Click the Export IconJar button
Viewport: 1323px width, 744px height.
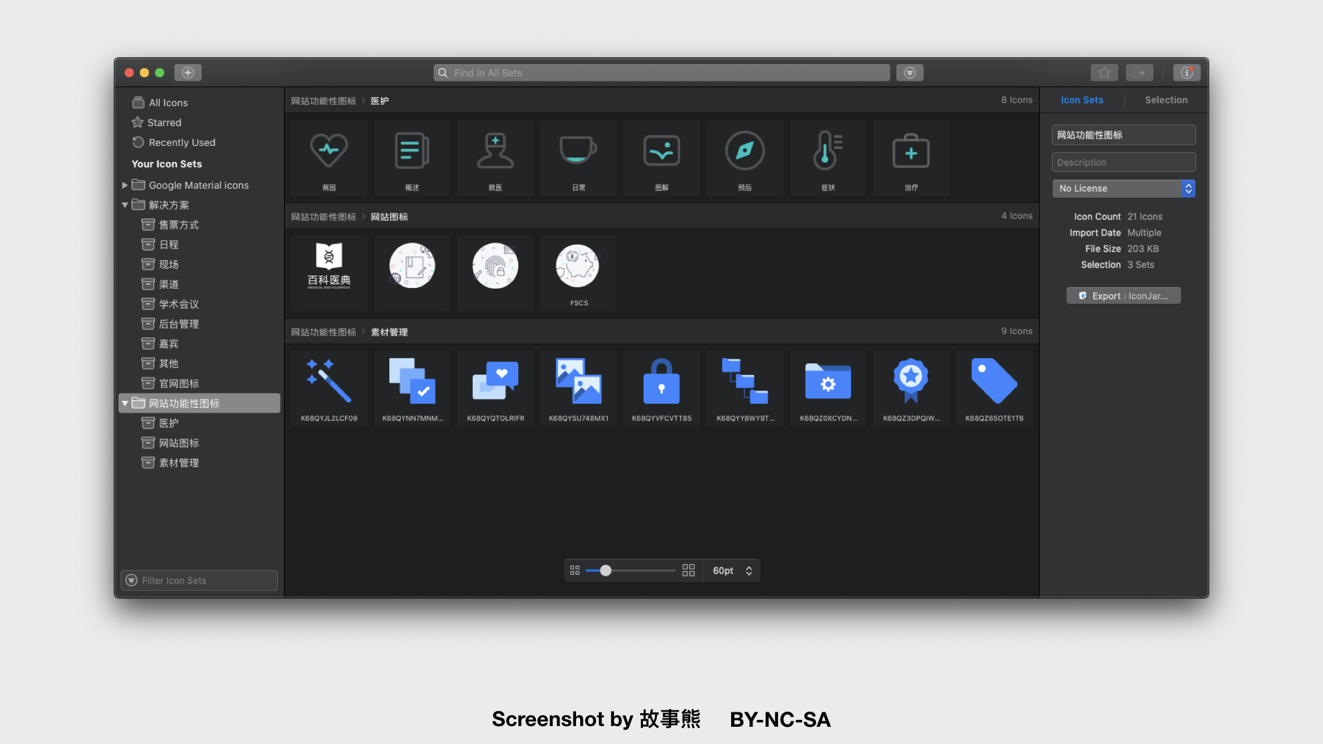tap(1123, 296)
